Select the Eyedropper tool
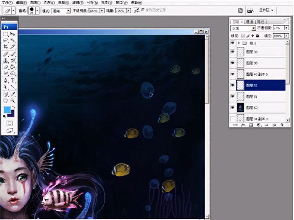This screenshot has width=294, height=220. pyautogui.click(x=13, y=94)
